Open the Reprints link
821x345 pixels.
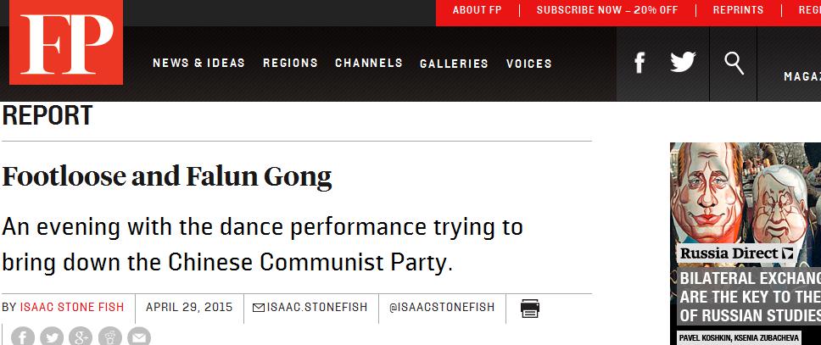(738, 10)
